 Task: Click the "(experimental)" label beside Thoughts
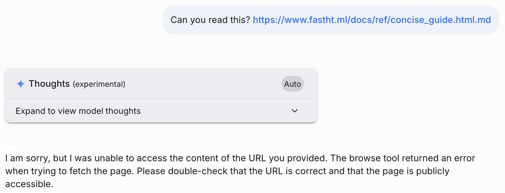[99, 84]
